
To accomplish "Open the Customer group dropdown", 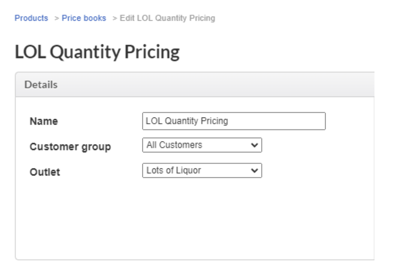I will click(x=202, y=145).
